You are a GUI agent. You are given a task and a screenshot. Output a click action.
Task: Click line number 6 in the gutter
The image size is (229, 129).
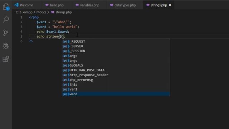pyautogui.click(x=21, y=41)
